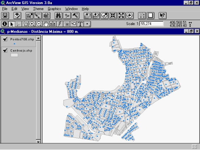This screenshot has height=150, width=200.
Task: Click the Centrosjo.shp gray legend swatch
Action: coord(14,55)
